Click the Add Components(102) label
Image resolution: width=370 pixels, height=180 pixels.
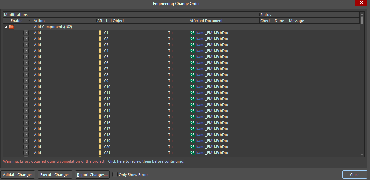click(53, 27)
